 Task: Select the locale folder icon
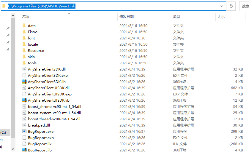coord(24,44)
